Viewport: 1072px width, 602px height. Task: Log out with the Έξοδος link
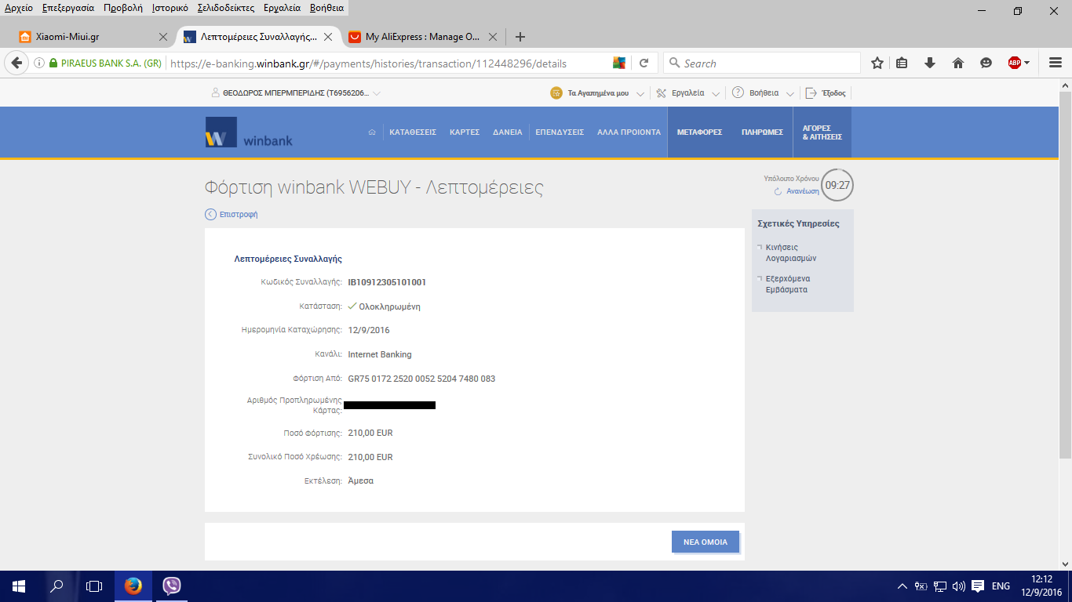click(826, 92)
